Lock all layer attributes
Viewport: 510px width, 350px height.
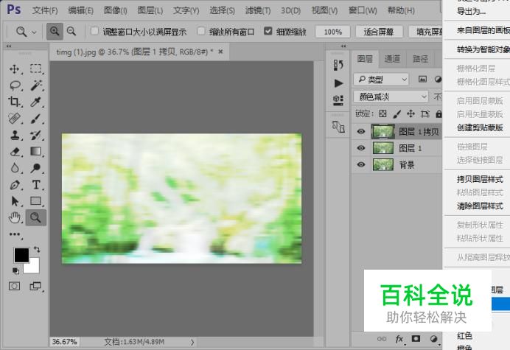[x=439, y=113]
